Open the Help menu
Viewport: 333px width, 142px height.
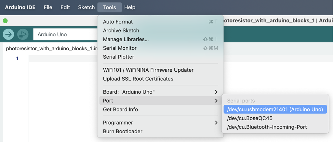click(130, 7)
